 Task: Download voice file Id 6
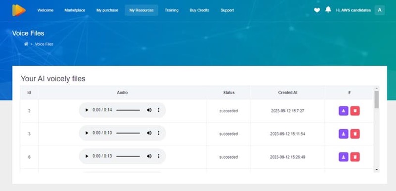(344, 157)
